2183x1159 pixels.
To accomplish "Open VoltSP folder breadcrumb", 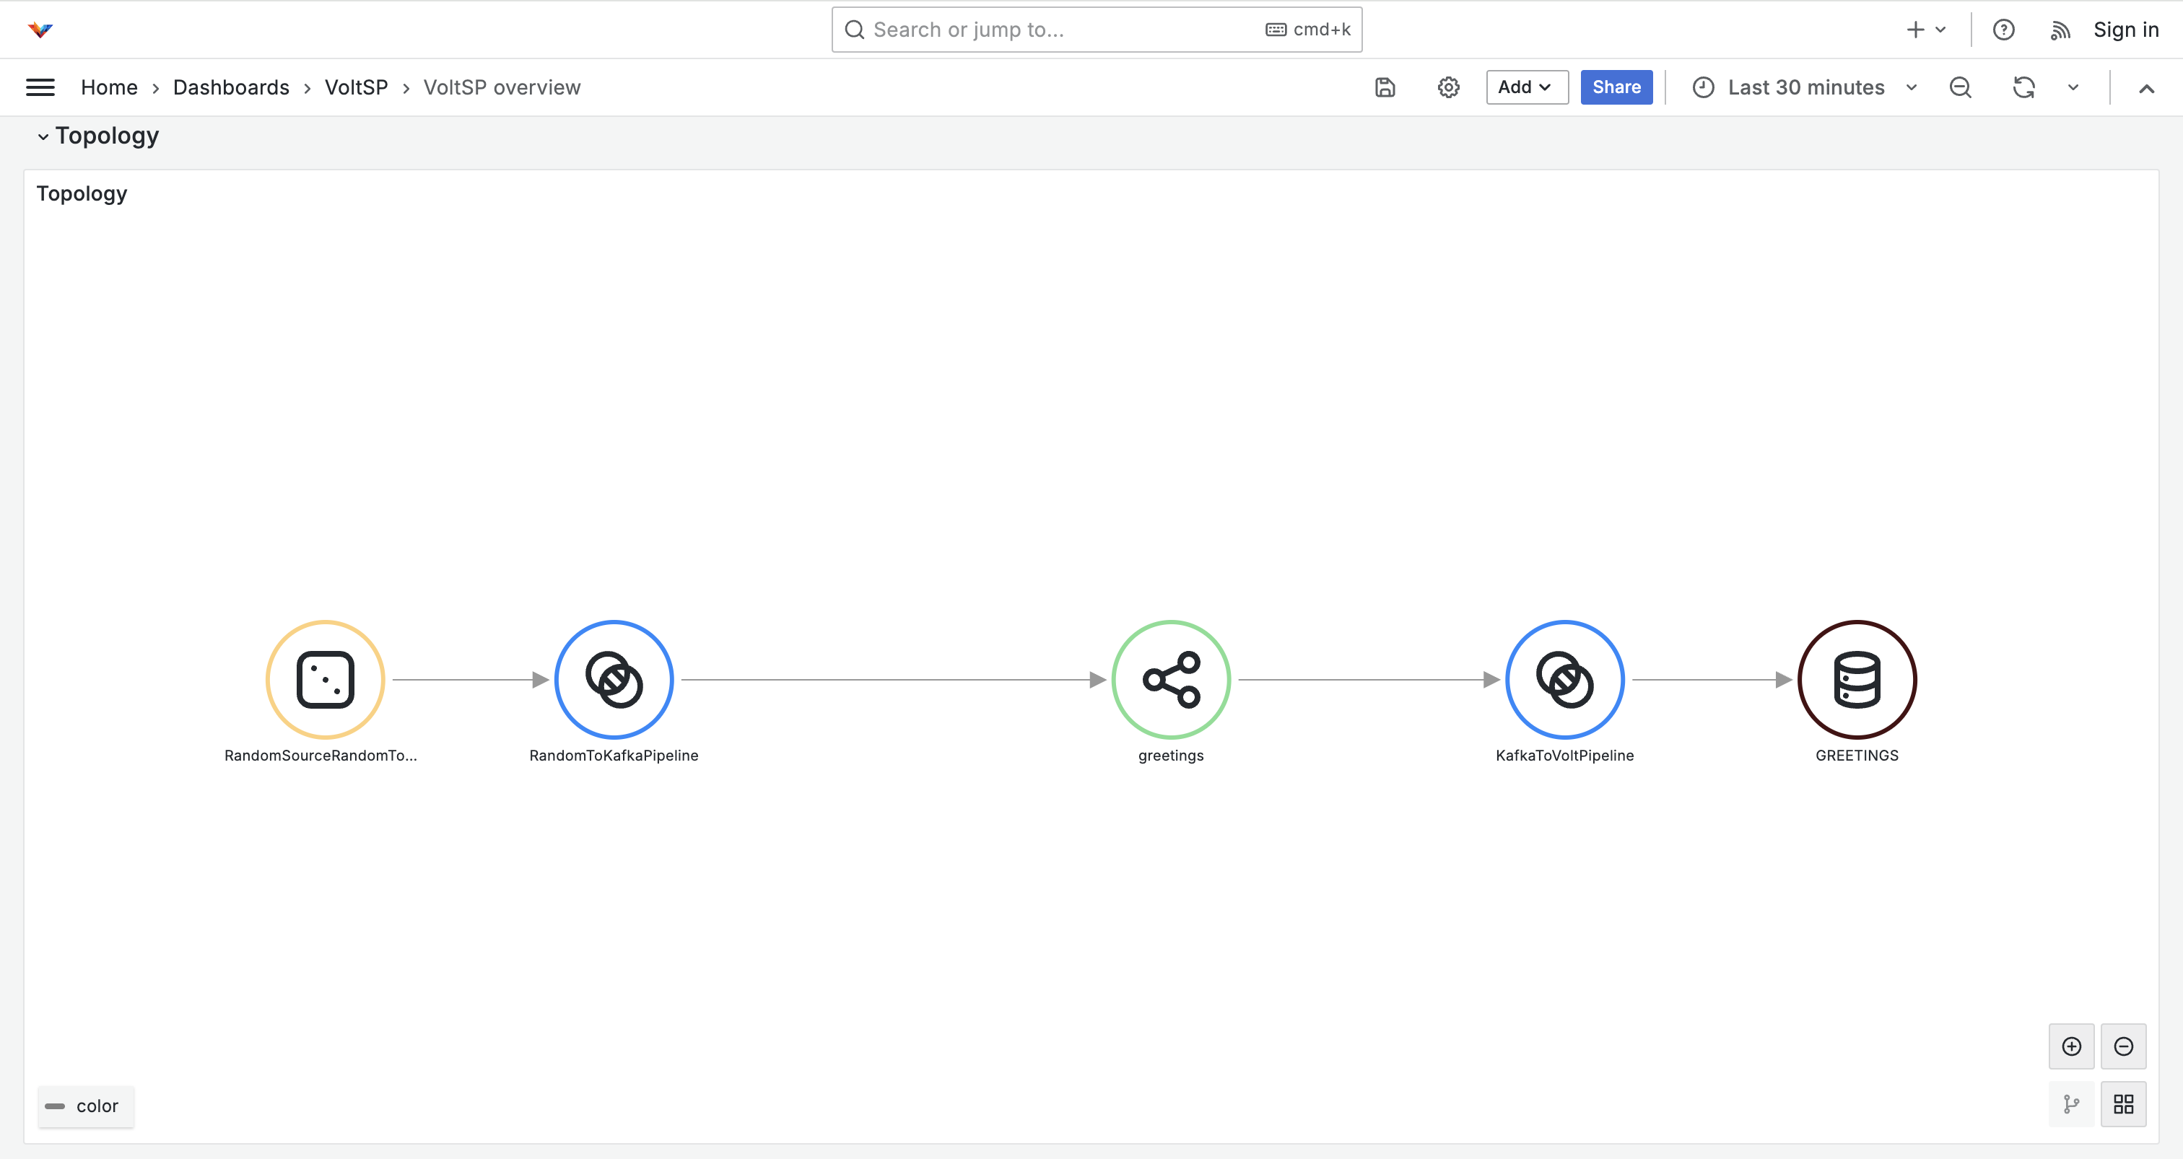I will (x=356, y=87).
